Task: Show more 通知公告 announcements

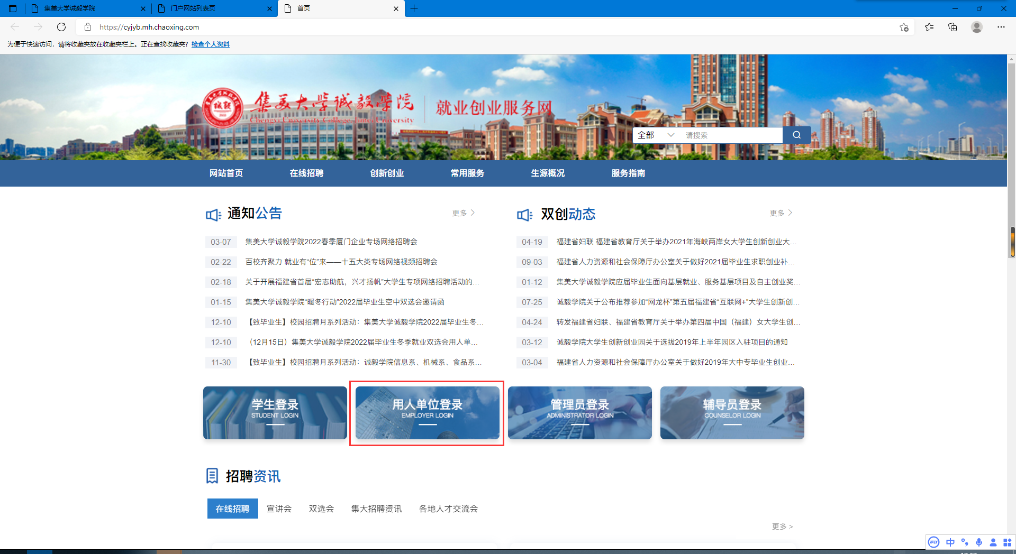Action: pyautogui.click(x=464, y=213)
